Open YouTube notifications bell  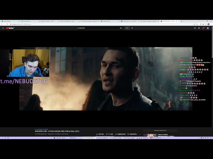(203, 28)
